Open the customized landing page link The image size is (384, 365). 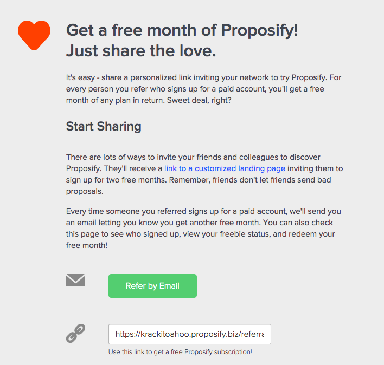point(225,168)
